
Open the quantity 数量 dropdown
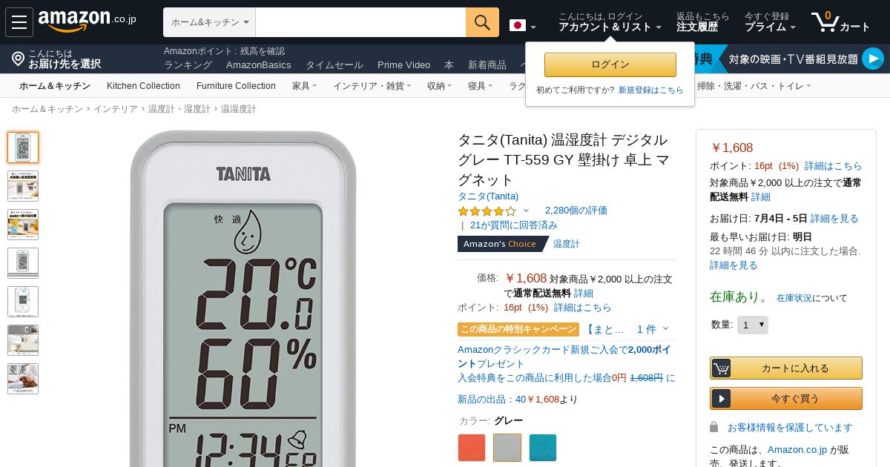pos(753,325)
